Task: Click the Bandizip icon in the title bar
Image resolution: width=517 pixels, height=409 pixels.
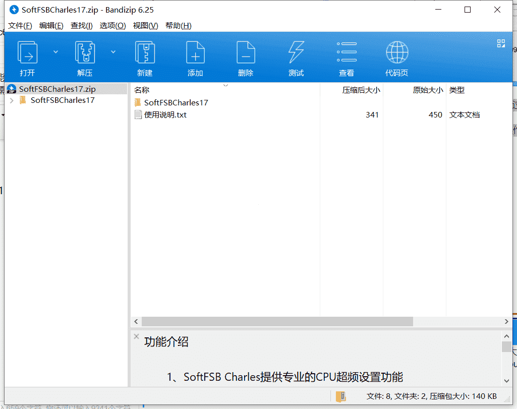Action: pos(14,10)
